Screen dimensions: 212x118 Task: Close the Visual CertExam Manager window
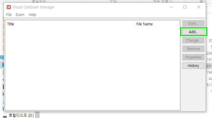(199, 7)
